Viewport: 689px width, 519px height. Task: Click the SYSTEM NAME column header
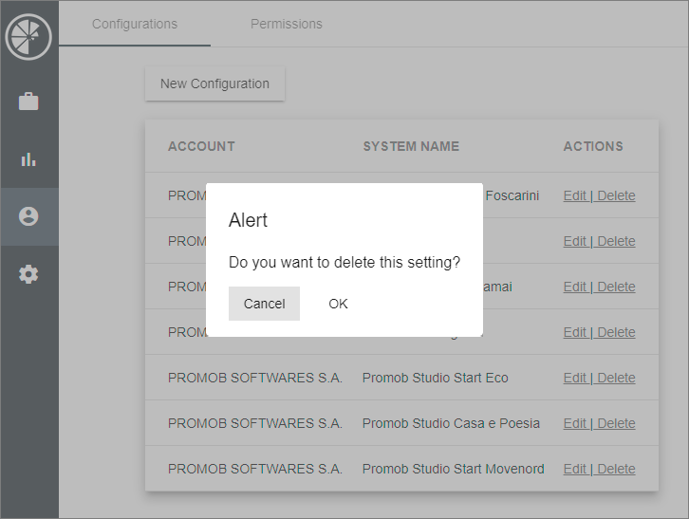[x=411, y=146]
